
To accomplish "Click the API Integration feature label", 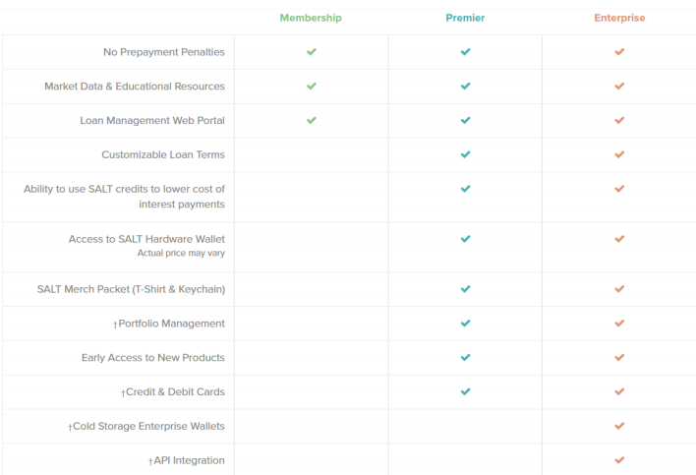I will pyautogui.click(x=187, y=460).
